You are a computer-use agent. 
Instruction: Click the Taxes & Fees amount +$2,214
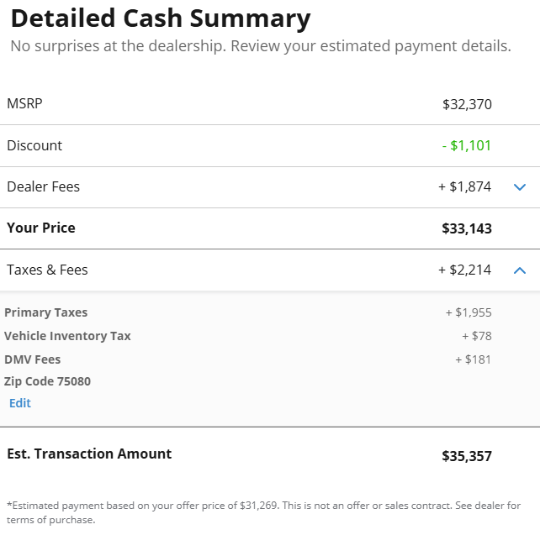[464, 270]
